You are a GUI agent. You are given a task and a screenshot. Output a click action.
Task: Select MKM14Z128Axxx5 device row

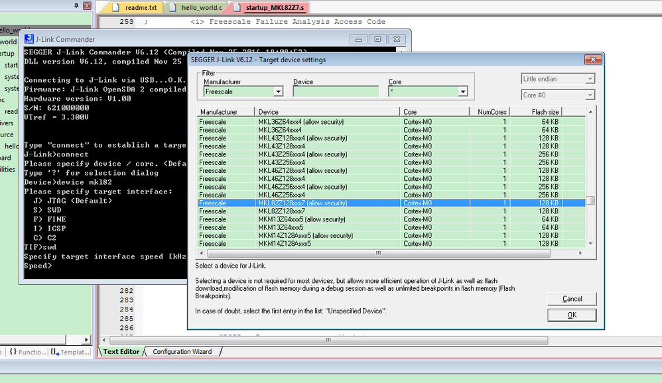(391, 244)
